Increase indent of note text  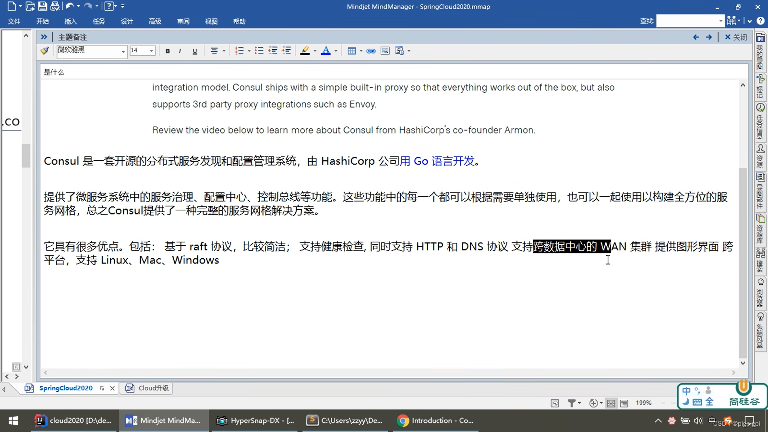[287, 51]
